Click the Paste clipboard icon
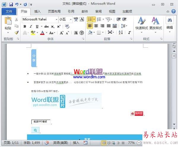The image size is (178, 147). point(8,21)
